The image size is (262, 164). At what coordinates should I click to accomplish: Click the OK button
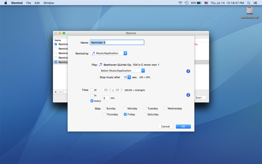tap(183, 127)
